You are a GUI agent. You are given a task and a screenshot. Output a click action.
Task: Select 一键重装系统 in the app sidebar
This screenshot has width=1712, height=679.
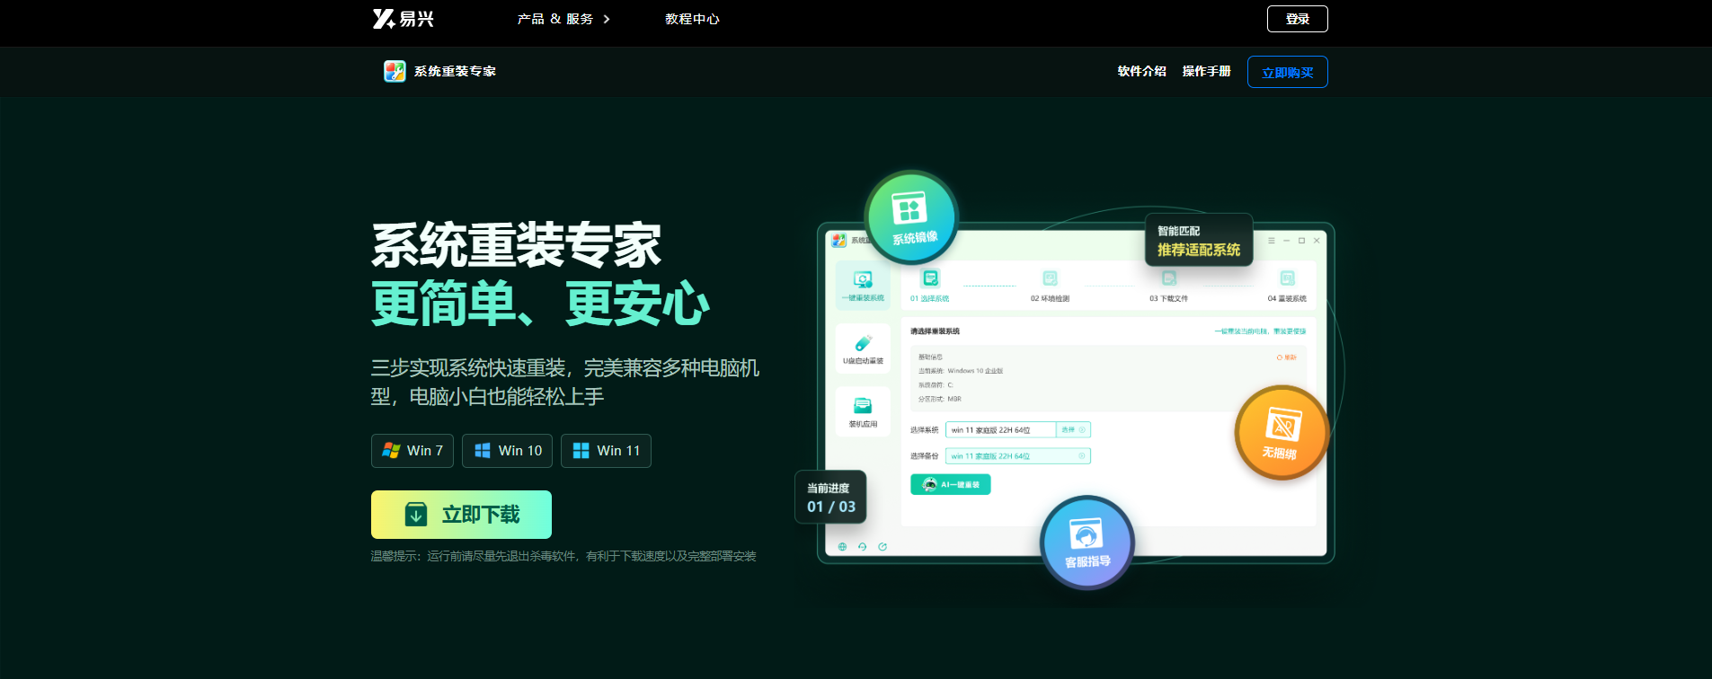[x=863, y=286]
